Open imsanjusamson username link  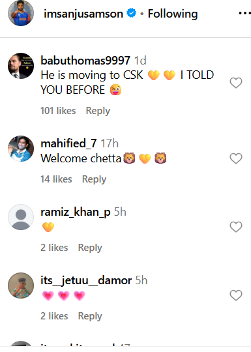pyautogui.click(x=83, y=14)
